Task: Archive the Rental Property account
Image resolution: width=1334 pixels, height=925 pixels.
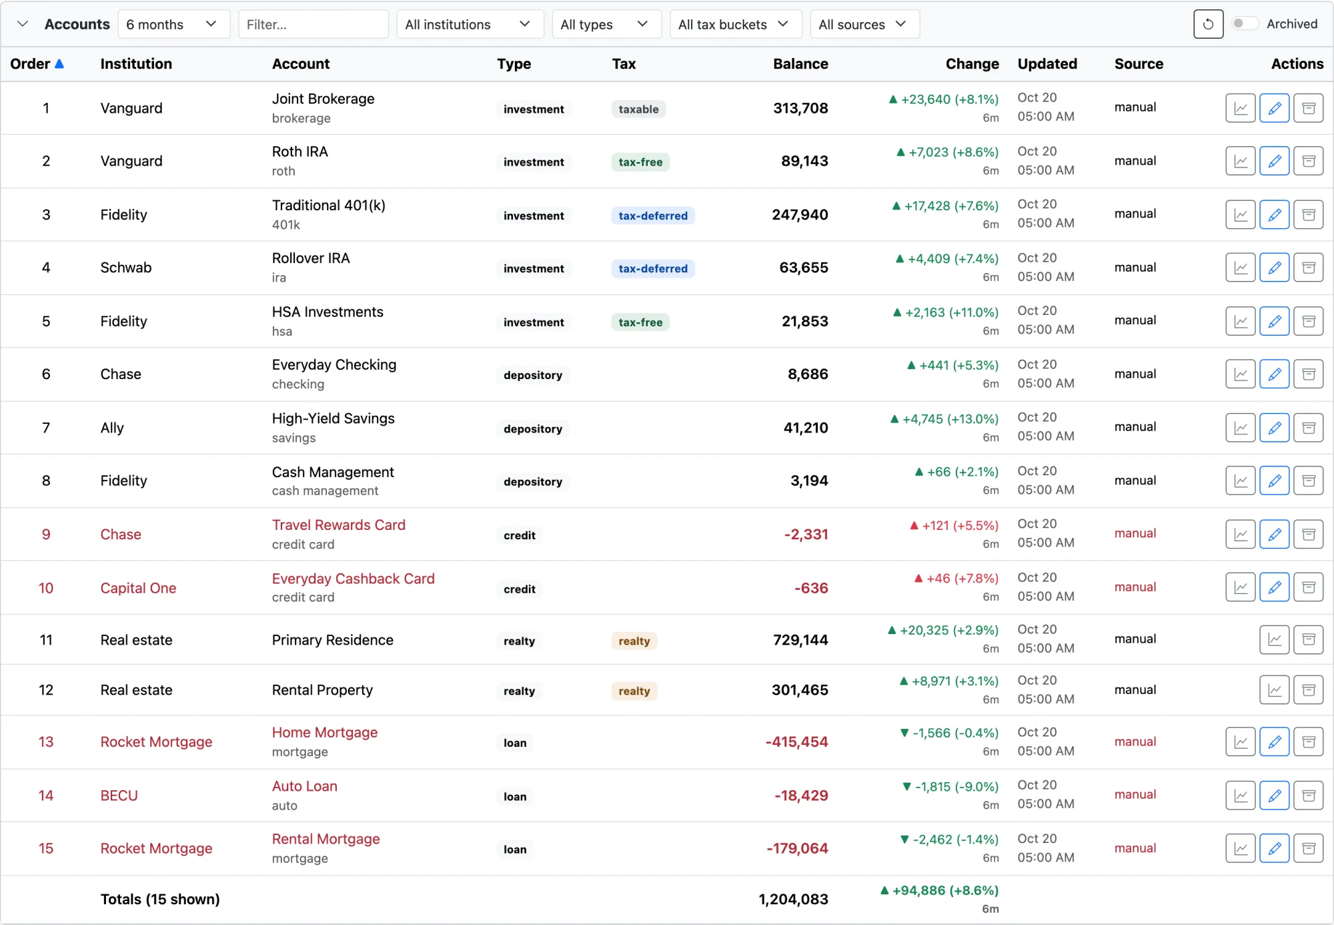Action: (x=1309, y=690)
